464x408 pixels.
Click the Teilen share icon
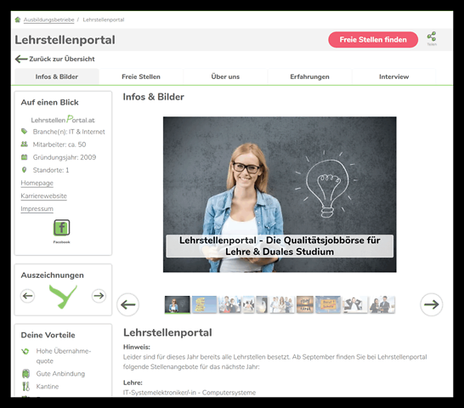pyautogui.click(x=432, y=38)
